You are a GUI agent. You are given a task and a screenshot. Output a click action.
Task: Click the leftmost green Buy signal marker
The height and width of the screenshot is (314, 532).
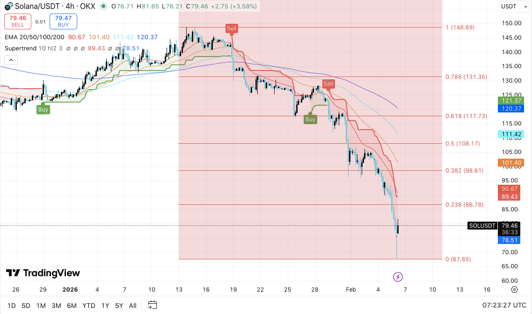click(x=43, y=110)
